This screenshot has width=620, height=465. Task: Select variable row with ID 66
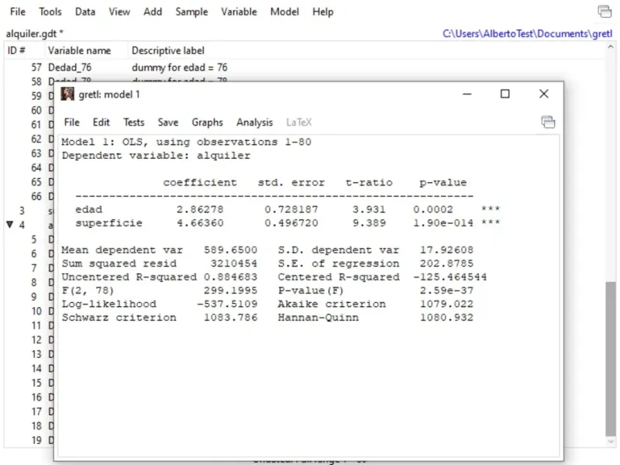click(29, 196)
